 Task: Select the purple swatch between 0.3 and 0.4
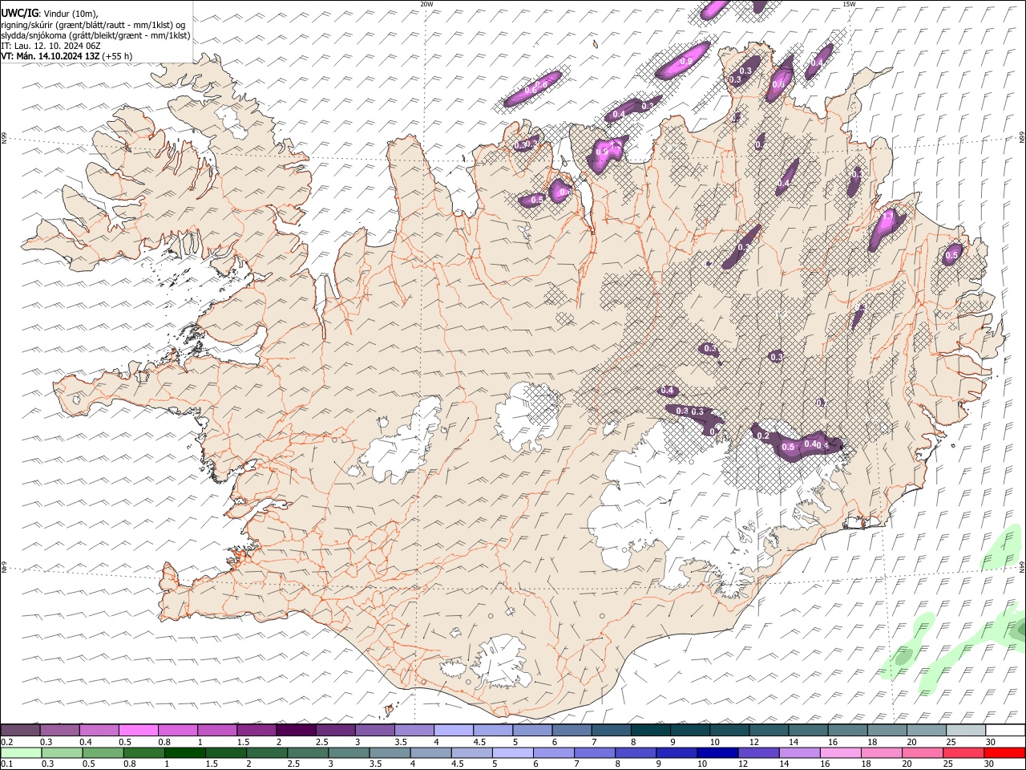point(60,730)
